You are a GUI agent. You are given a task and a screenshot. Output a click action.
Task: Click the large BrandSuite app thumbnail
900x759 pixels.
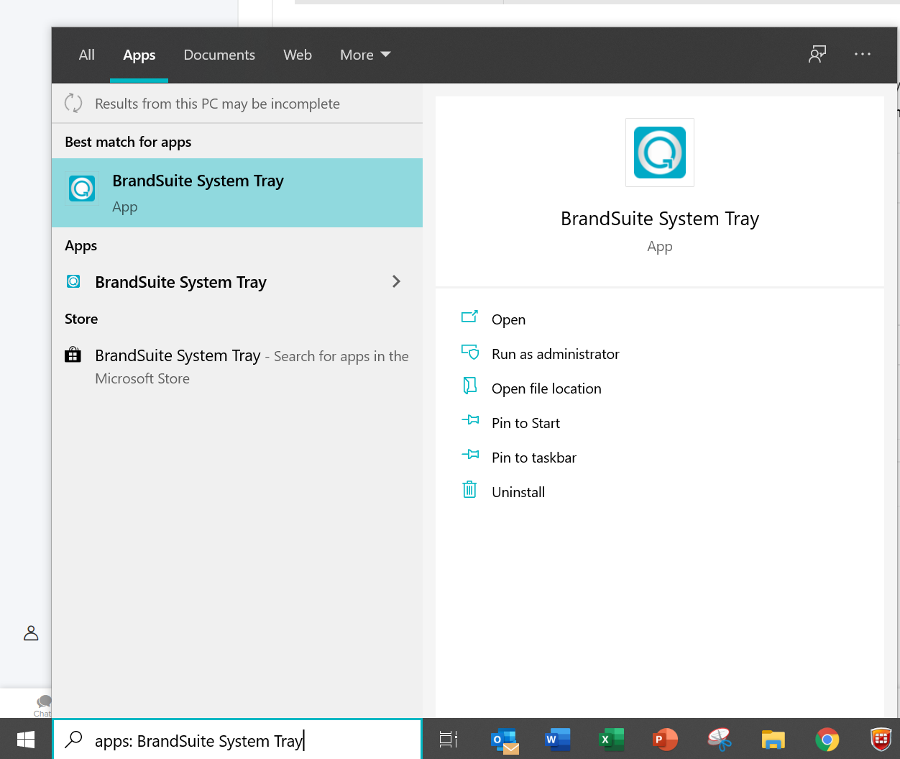click(x=660, y=153)
